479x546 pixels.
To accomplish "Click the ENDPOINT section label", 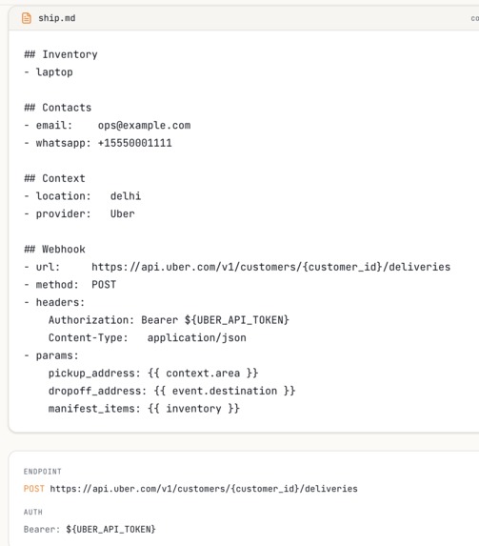I will tap(43, 472).
